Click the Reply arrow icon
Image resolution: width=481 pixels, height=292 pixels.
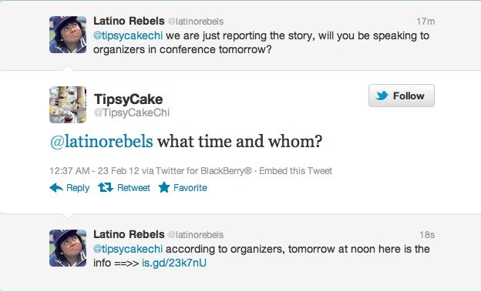(56, 187)
